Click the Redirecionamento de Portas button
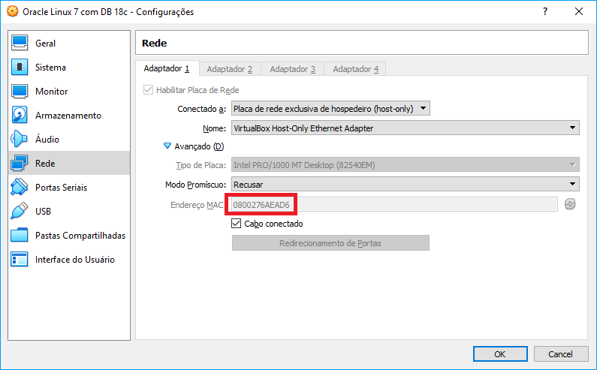 (x=330, y=243)
